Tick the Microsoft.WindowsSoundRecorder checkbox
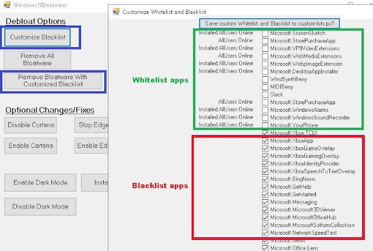This screenshot has width=373, height=251. (265, 118)
